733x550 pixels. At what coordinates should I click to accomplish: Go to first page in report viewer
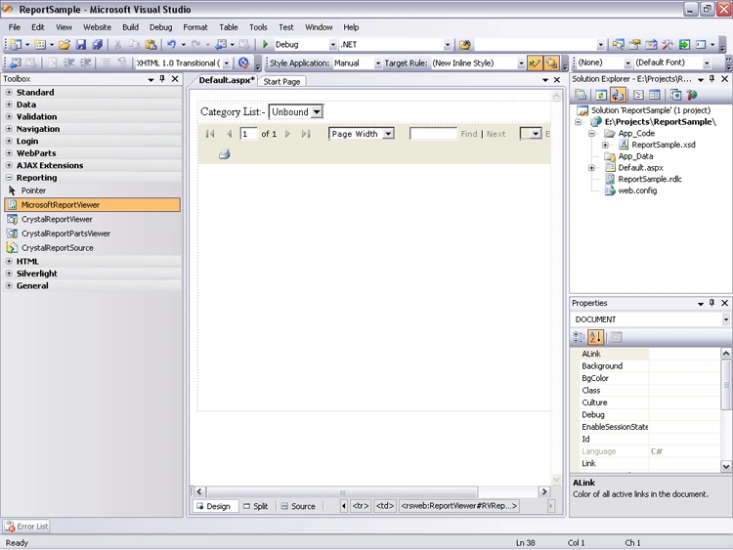[x=210, y=134]
